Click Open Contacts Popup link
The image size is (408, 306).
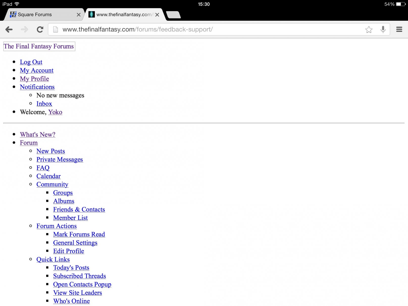[x=82, y=285]
